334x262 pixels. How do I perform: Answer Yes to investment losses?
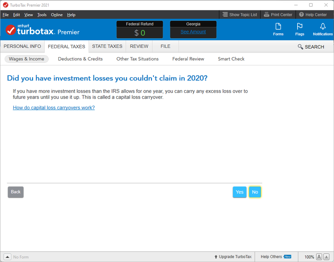(x=239, y=192)
